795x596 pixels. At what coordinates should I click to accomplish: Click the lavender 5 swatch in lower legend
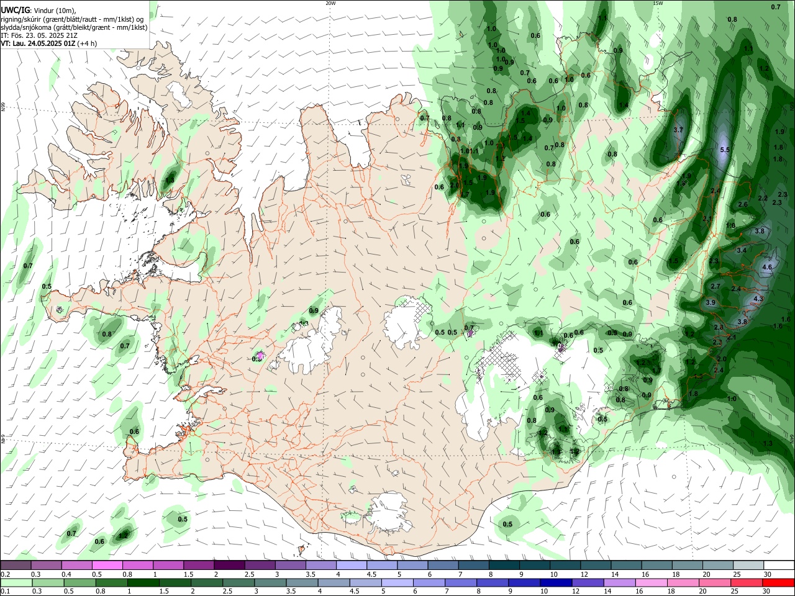click(397, 582)
